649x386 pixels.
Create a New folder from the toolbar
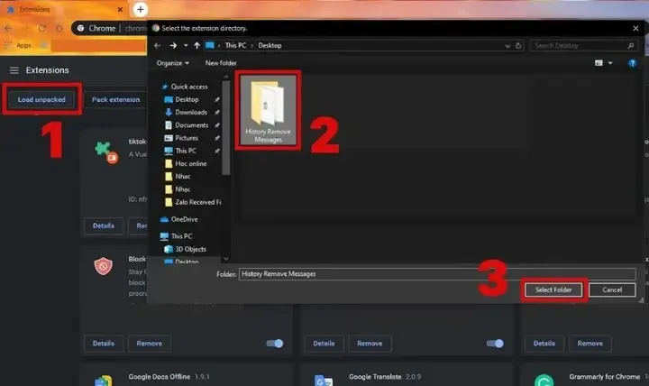pyautogui.click(x=221, y=63)
